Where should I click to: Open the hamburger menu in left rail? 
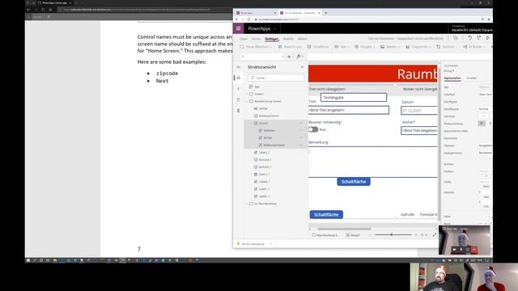(238, 67)
